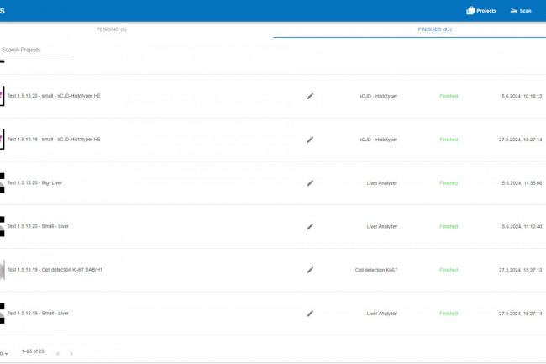546x364 pixels.
Task: Click Finished status of 1.5.13.20 sCJD-Histotyper row
Action: pos(449,96)
